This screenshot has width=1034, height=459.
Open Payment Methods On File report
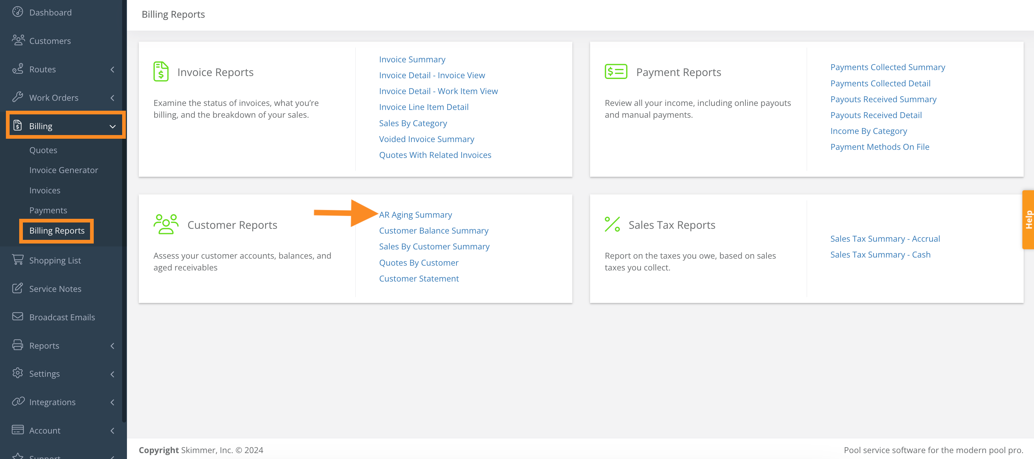pos(880,147)
